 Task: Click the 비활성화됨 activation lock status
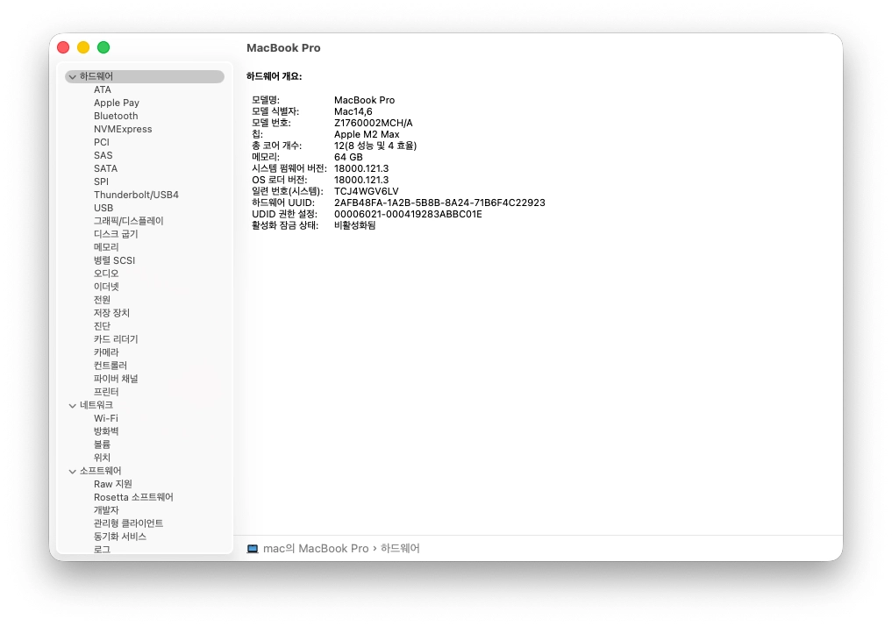355,225
